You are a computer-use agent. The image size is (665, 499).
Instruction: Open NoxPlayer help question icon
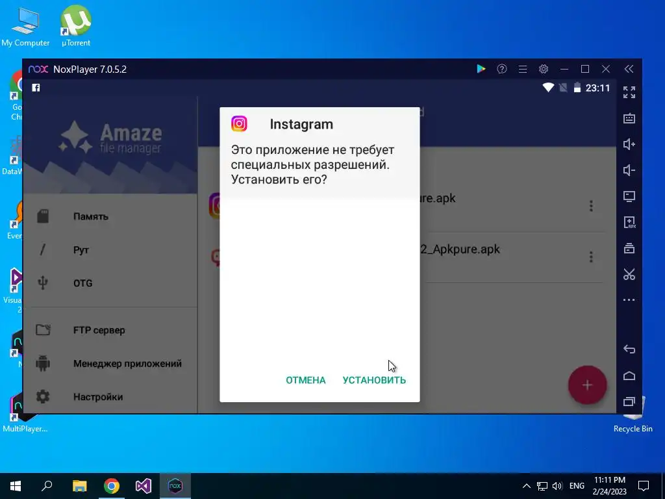click(502, 69)
